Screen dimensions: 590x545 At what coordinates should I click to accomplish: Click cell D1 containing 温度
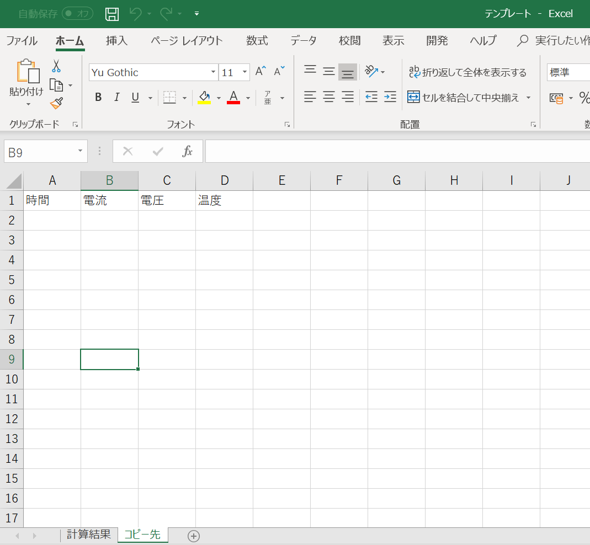[x=224, y=200]
